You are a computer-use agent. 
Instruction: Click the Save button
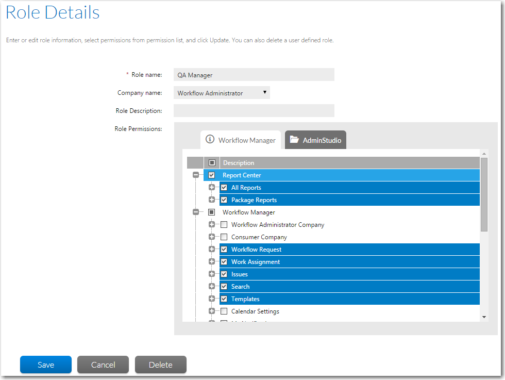tap(46, 365)
